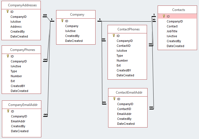Viewport: 199px width, 139px height.
Task: Select CompanyID field in CompanyEmailAddr table
Action: click(19, 116)
